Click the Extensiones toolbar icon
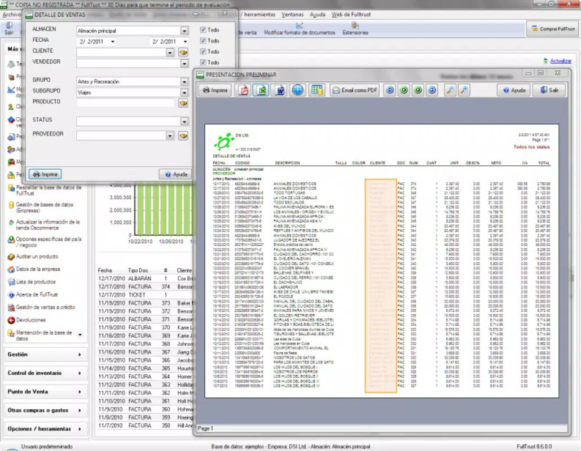This screenshot has height=451, width=581. tap(355, 26)
